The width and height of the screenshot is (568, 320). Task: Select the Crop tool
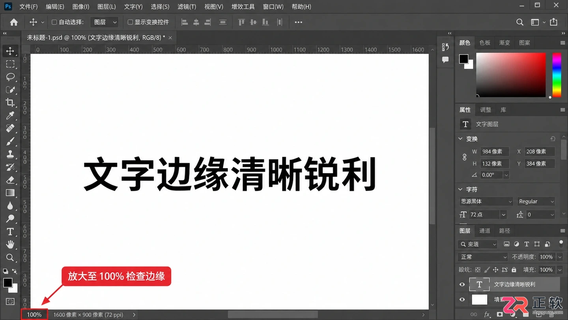pos(10,102)
